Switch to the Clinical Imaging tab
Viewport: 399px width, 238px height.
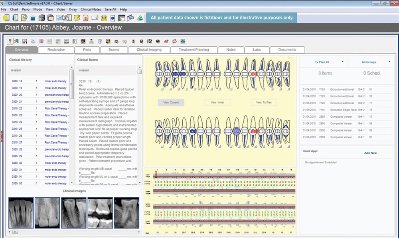pos(149,50)
